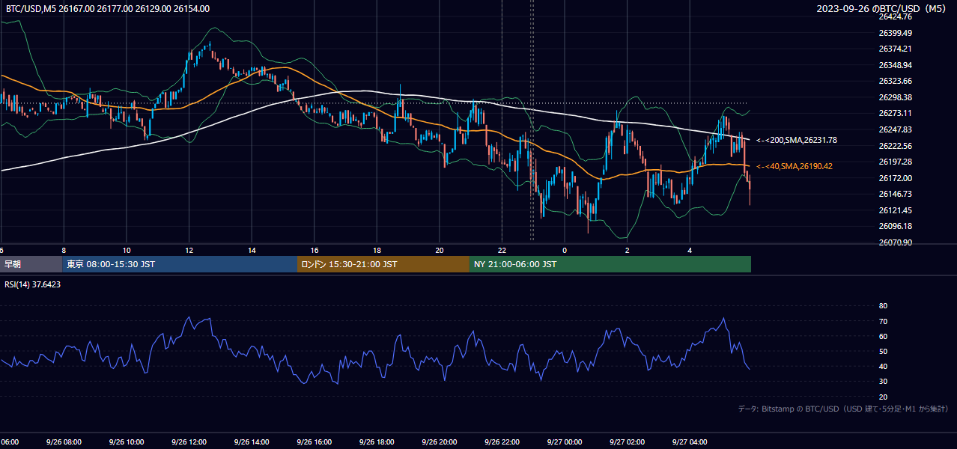Click RSI scale value 20

[883, 397]
